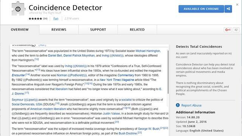Click the Google +1 button

tap(228, 29)
